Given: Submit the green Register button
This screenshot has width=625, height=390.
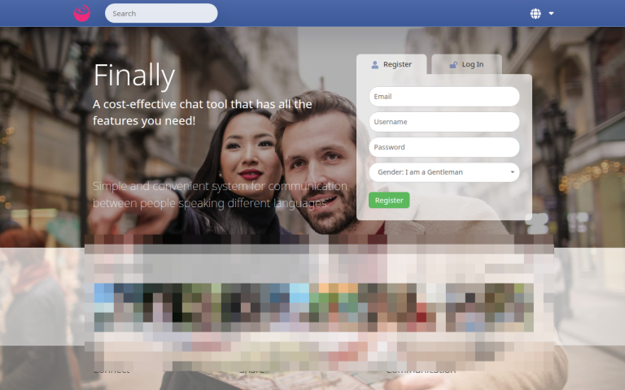Looking at the screenshot, I should coord(389,200).
